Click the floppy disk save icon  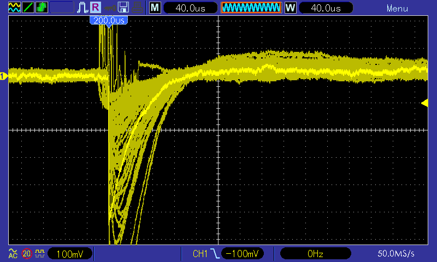point(123,8)
